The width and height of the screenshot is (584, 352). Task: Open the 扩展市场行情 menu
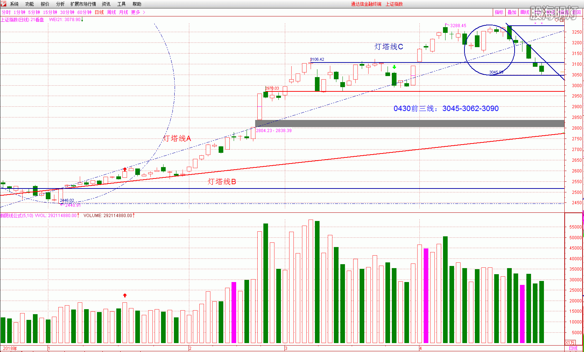click(x=83, y=4)
